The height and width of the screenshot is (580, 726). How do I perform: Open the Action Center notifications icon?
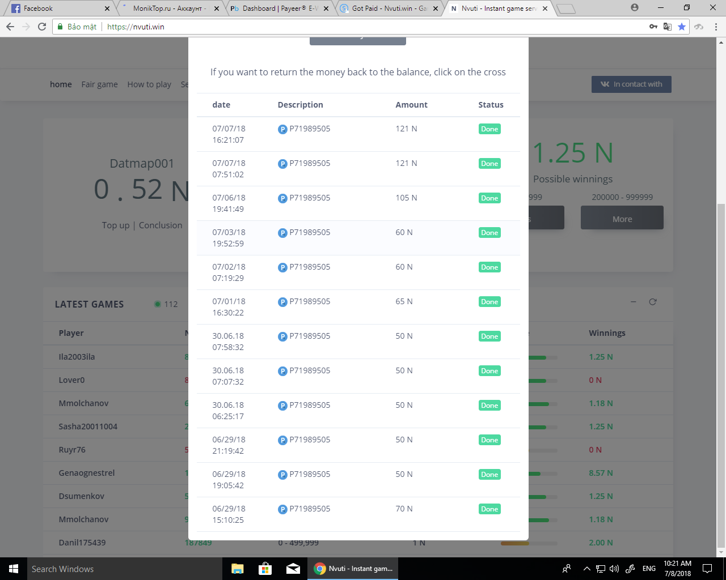pyautogui.click(x=707, y=569)
